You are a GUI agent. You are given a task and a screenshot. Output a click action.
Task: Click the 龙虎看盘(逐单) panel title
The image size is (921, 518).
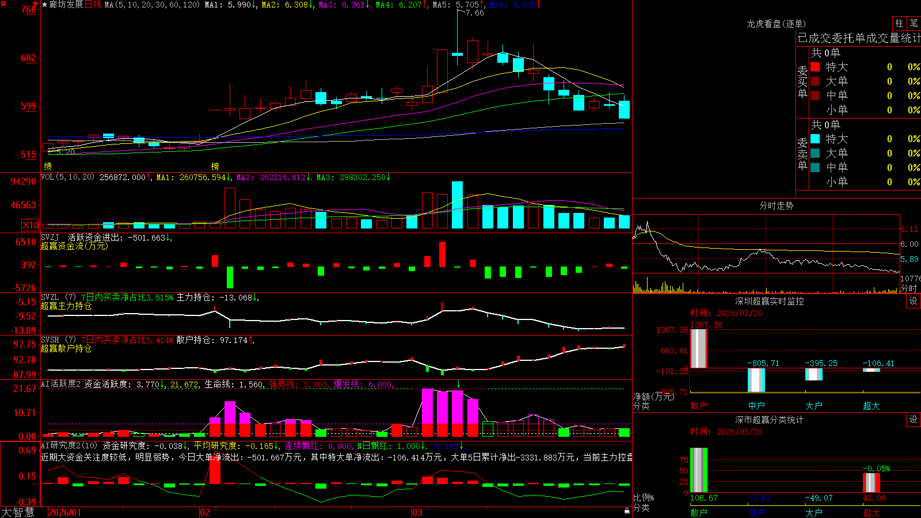pyautogui.click(x=776, y=24)
